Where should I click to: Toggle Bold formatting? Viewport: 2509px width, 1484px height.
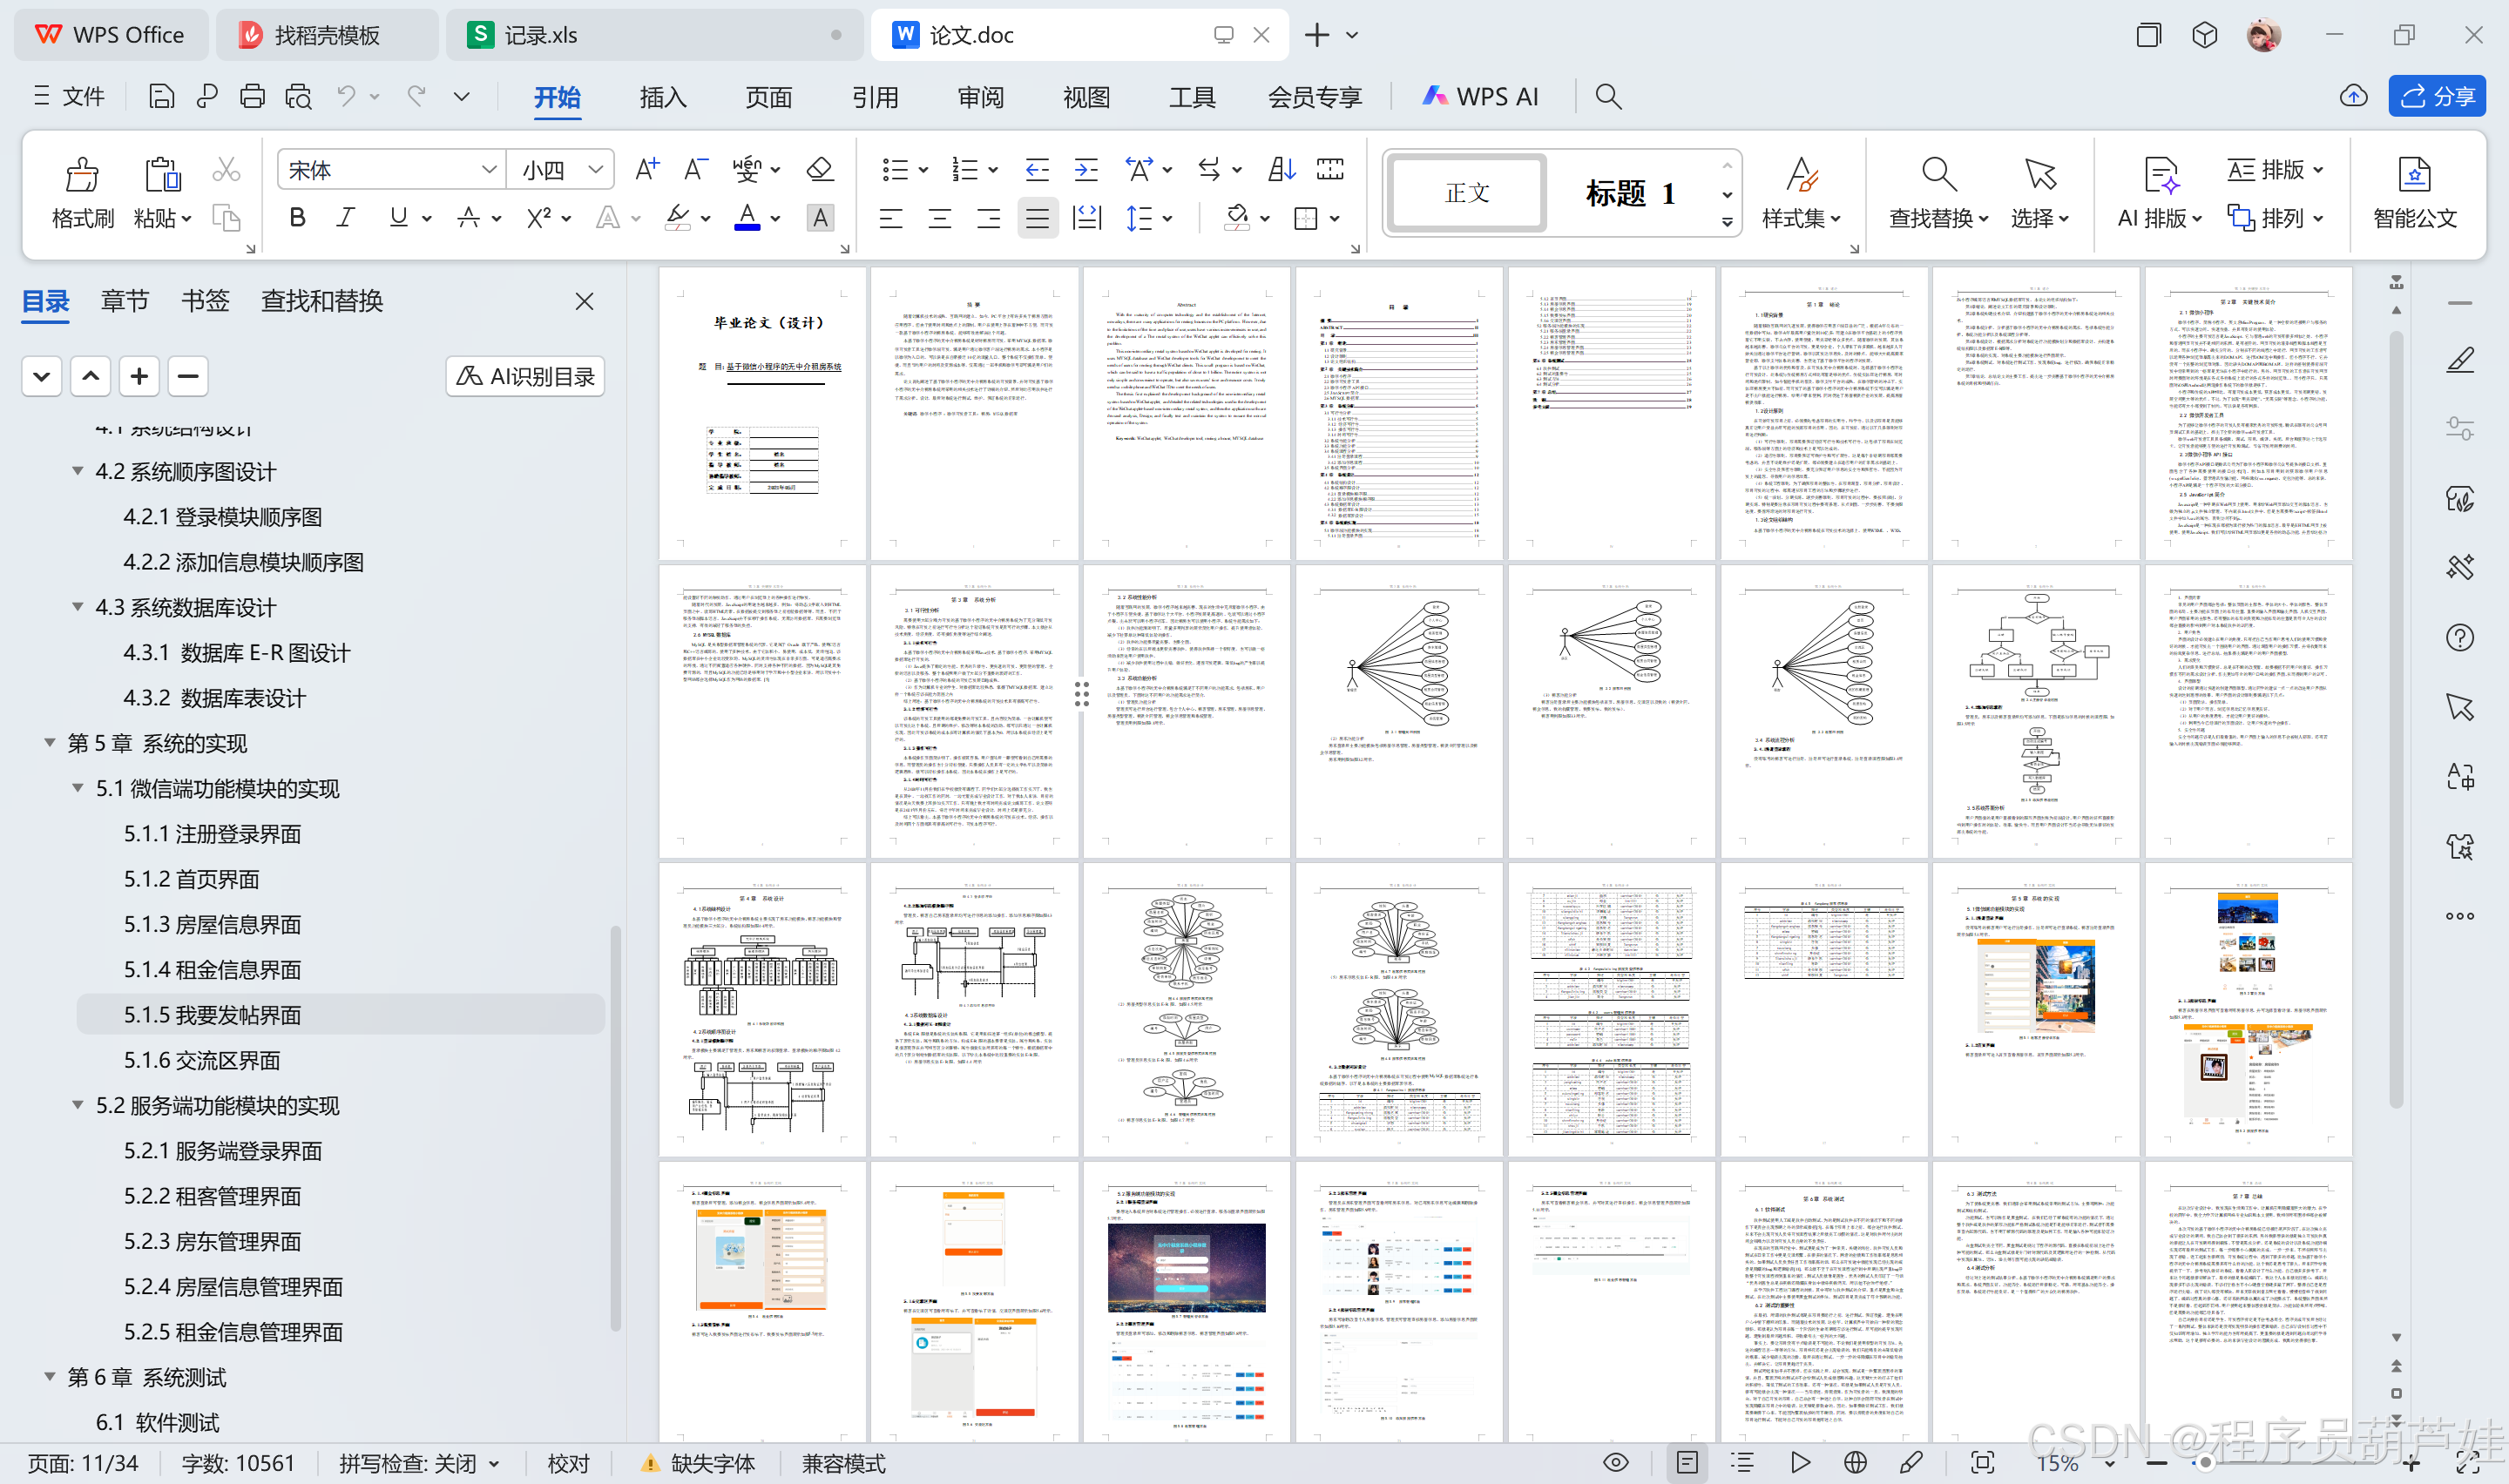(297, 218)
